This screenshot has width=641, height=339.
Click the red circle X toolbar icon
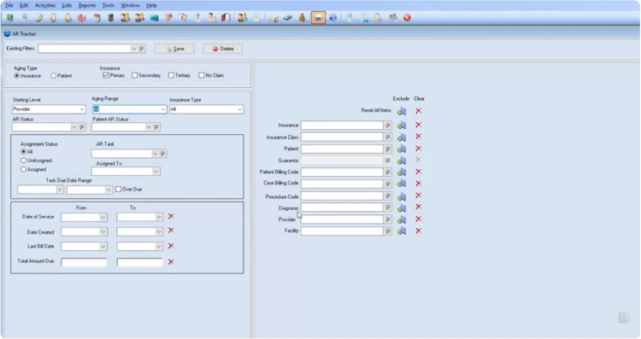(407, 18)
